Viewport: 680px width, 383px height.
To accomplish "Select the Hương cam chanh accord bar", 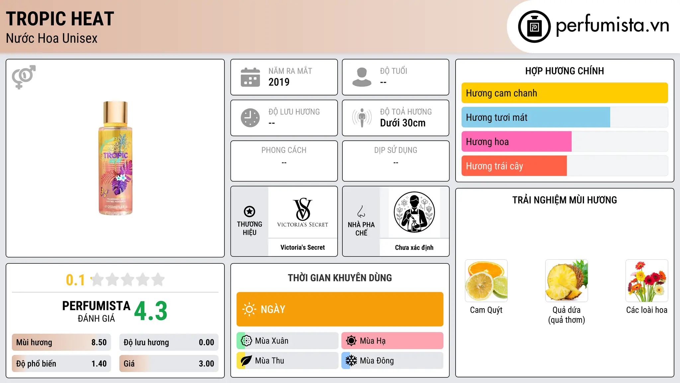I will pyautogui.click(x=564, y=93).
